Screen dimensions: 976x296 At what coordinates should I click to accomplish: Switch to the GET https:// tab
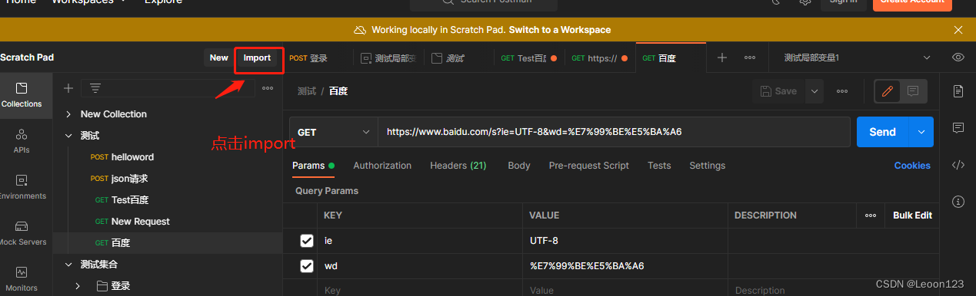point(600,58)
